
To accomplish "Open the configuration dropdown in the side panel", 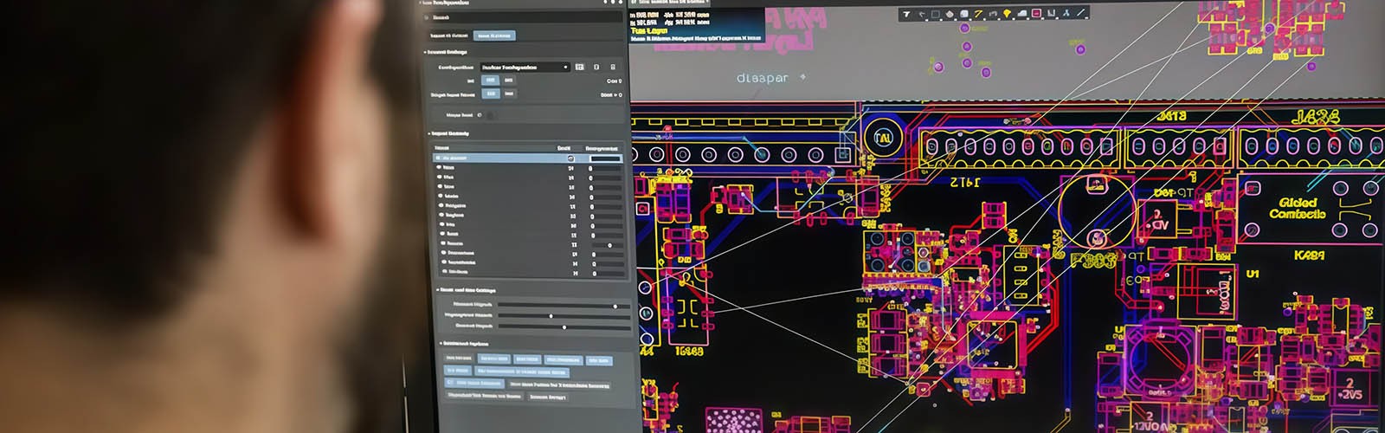I will [x=525, y=67].
